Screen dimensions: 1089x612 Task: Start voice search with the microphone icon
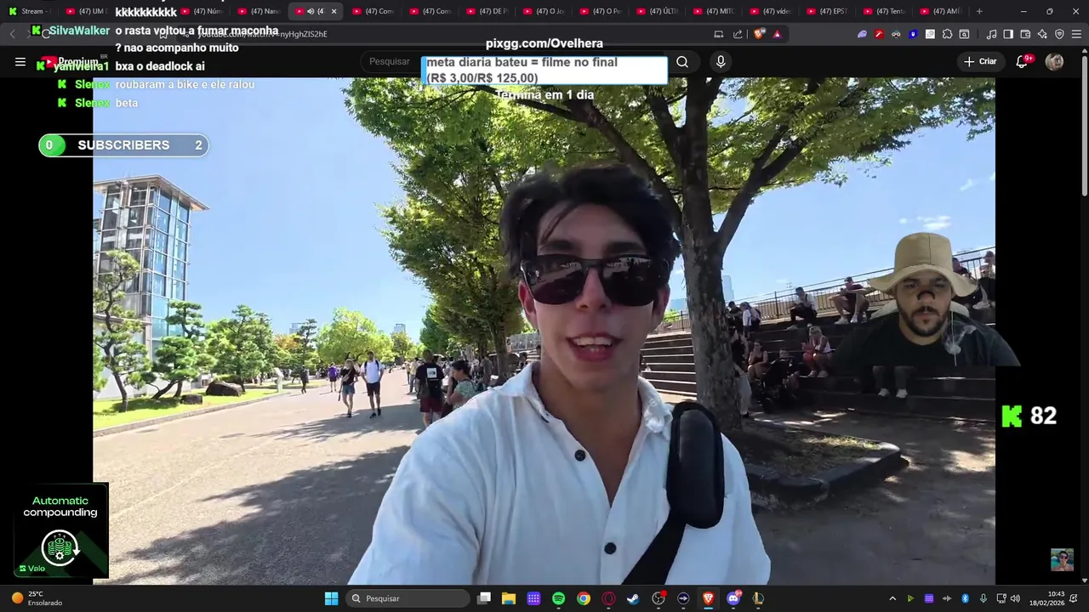721,61
